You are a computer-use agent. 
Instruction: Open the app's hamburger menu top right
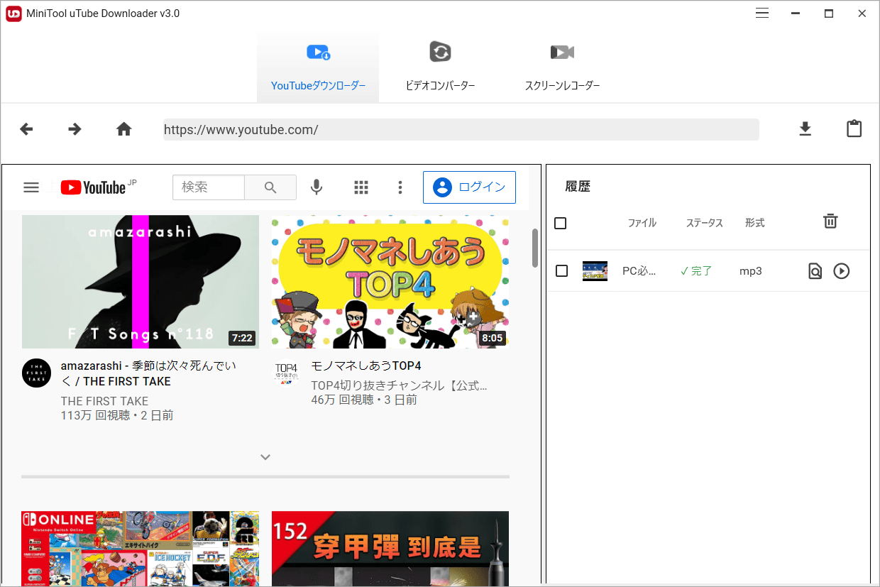click(761, 13)
